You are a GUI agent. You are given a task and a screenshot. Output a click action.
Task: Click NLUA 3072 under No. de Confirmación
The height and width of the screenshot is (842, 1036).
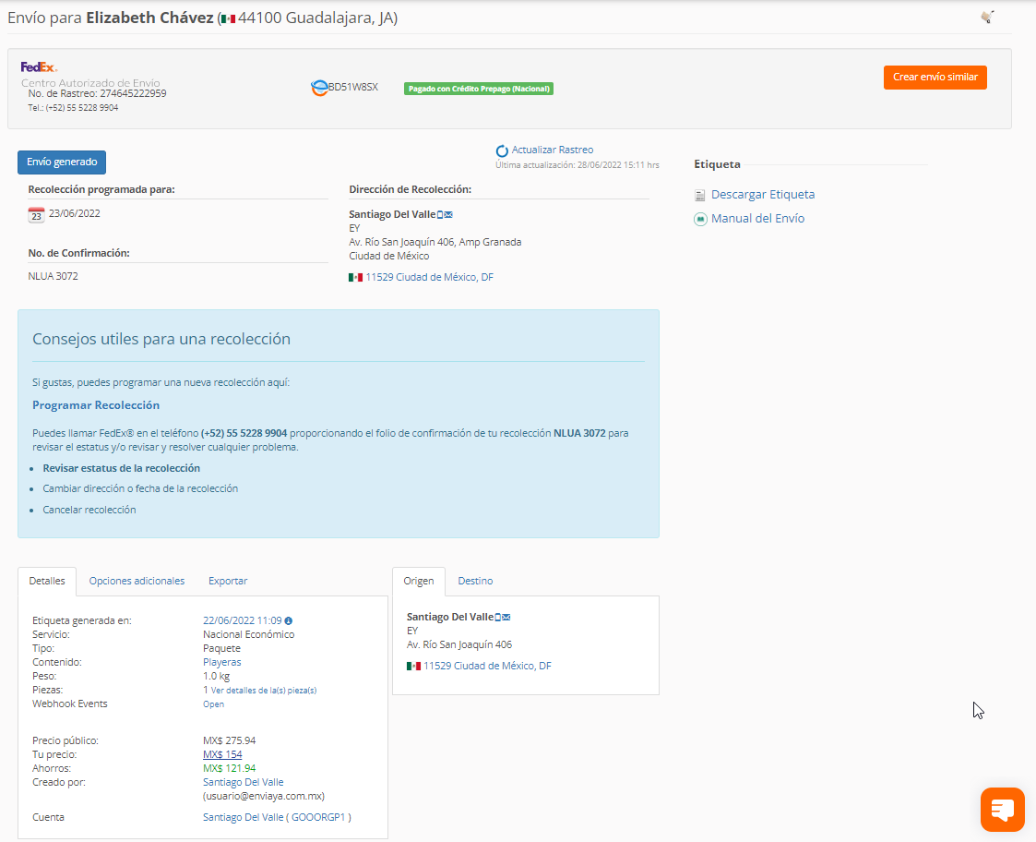[x=53, y=276]
